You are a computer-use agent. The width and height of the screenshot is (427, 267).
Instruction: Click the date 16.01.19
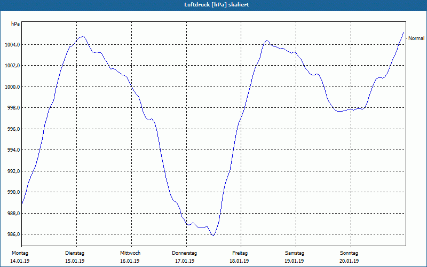click(x=130, y=261)
